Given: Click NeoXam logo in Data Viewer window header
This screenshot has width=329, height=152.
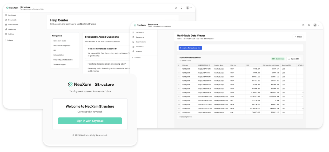Looking at the screenshot, I should point(140,25).
